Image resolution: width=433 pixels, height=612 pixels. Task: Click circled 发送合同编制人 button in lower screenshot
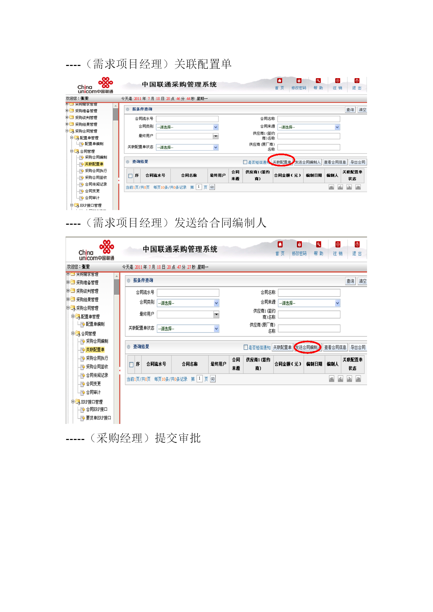point(307,347)
